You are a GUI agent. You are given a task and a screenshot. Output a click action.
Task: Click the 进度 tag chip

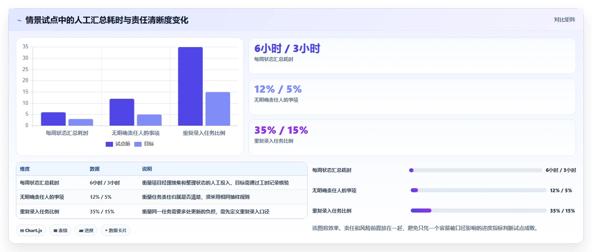click(x=86, y=230)
